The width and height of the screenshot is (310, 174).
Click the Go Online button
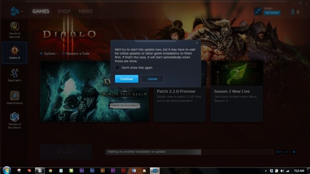click(x=272, y=13)
